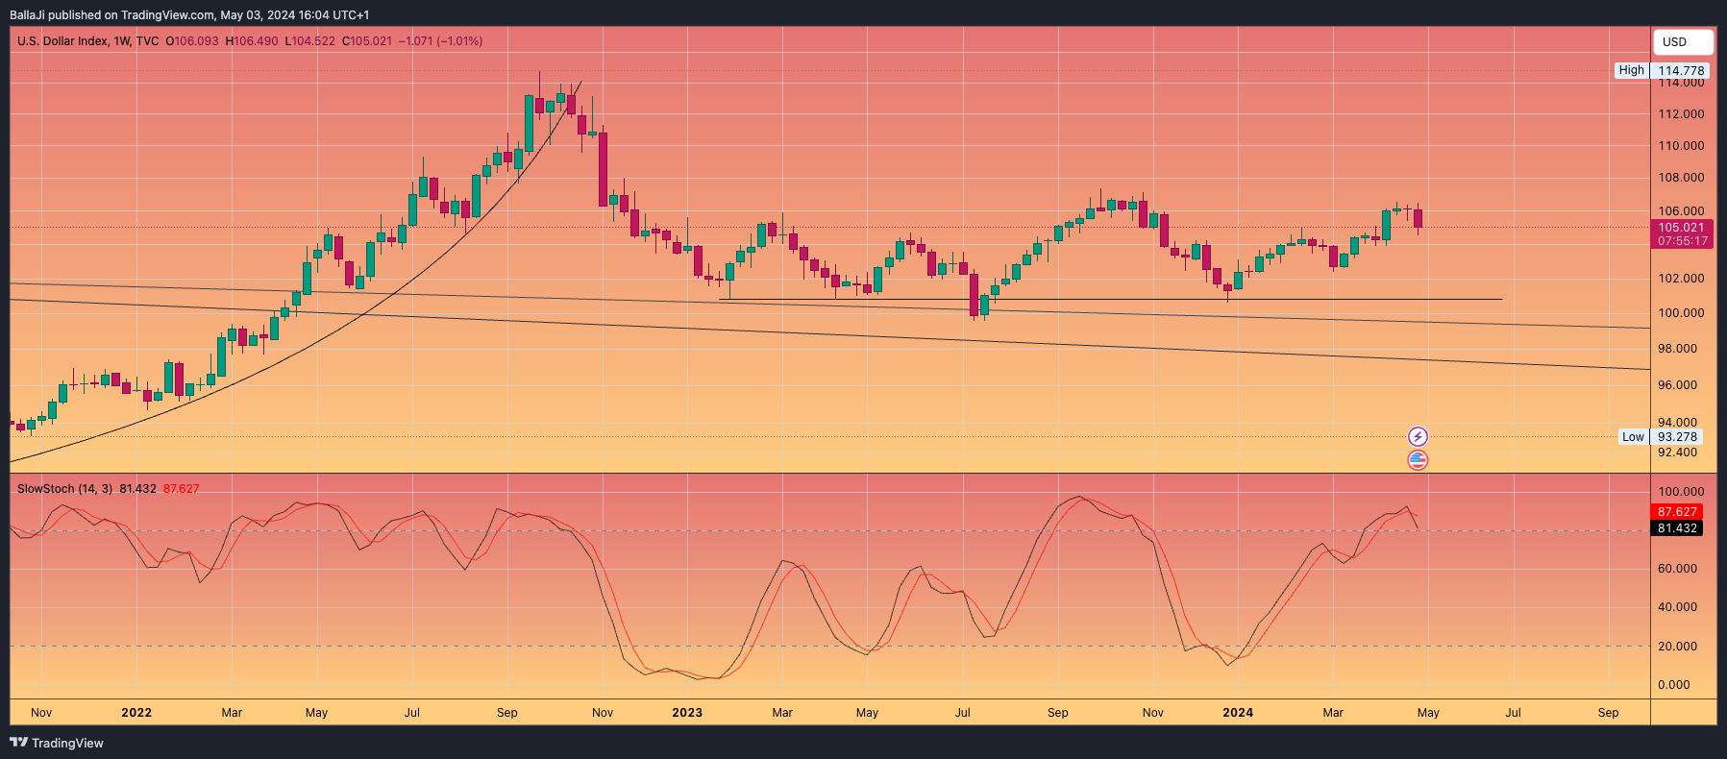Click the 108.000 price axis label

point(1681,178)
